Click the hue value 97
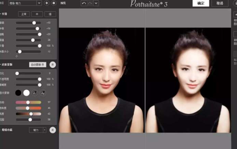The height and width of the screenshot is (149, 237). pyautogui.click(x=49, y=102)
